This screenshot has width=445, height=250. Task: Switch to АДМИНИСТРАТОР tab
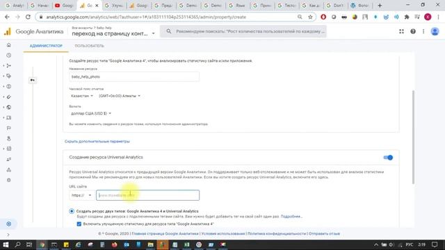[46, 46]
